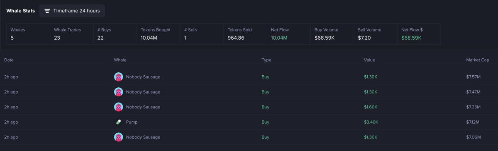Click the filter icon beside Timeframe
The height and width of the screenshot is (151, 498).
[x=48, y=11]
